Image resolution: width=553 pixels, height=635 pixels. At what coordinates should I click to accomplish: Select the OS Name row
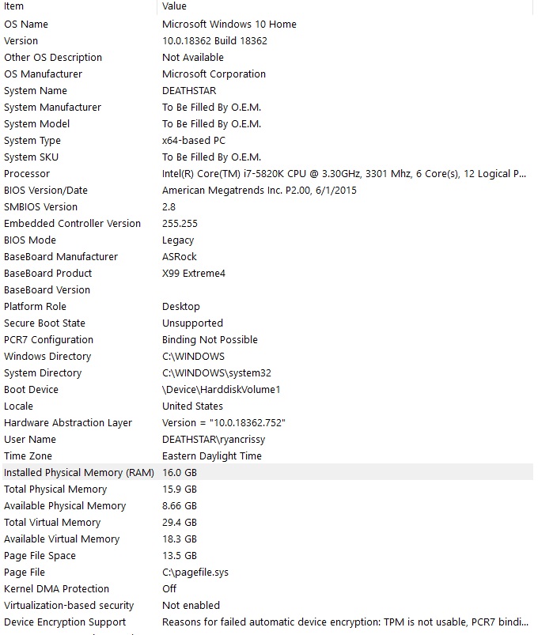click(x=267, y=25)
